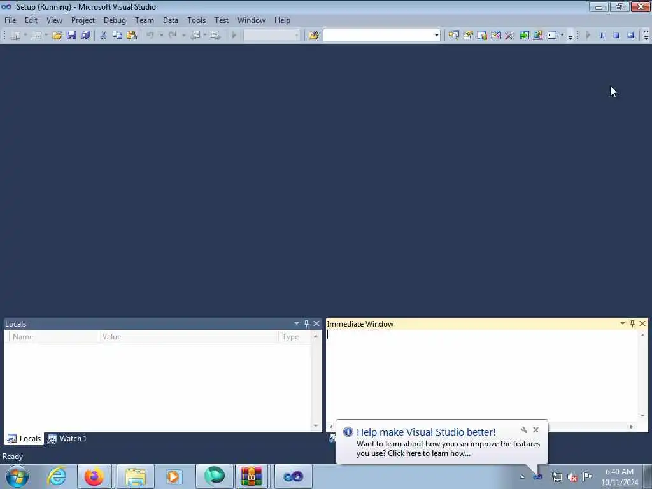This screenshot has height=489, width=652.
Task: Click the New Project toolbar icon
Action: 16,36
